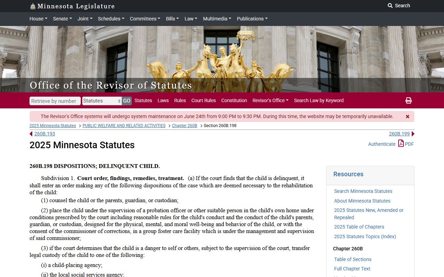Open Rules in the red navbar
Screen dimensions: 444x277
click(x=180, y=100)
